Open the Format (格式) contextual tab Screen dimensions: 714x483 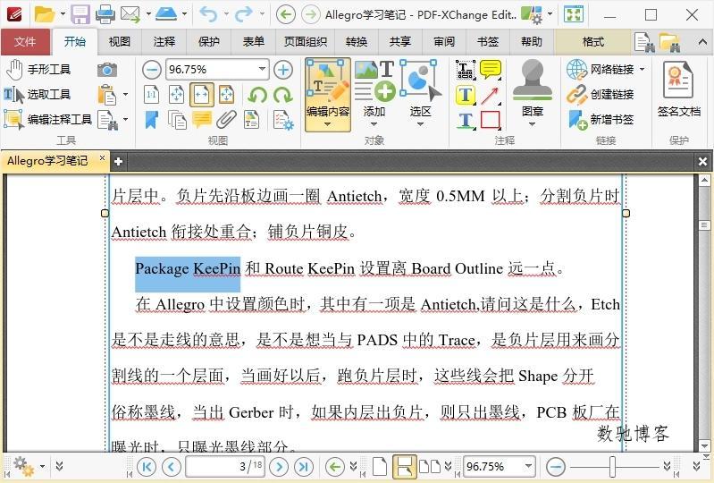click(x=592, y=41)
